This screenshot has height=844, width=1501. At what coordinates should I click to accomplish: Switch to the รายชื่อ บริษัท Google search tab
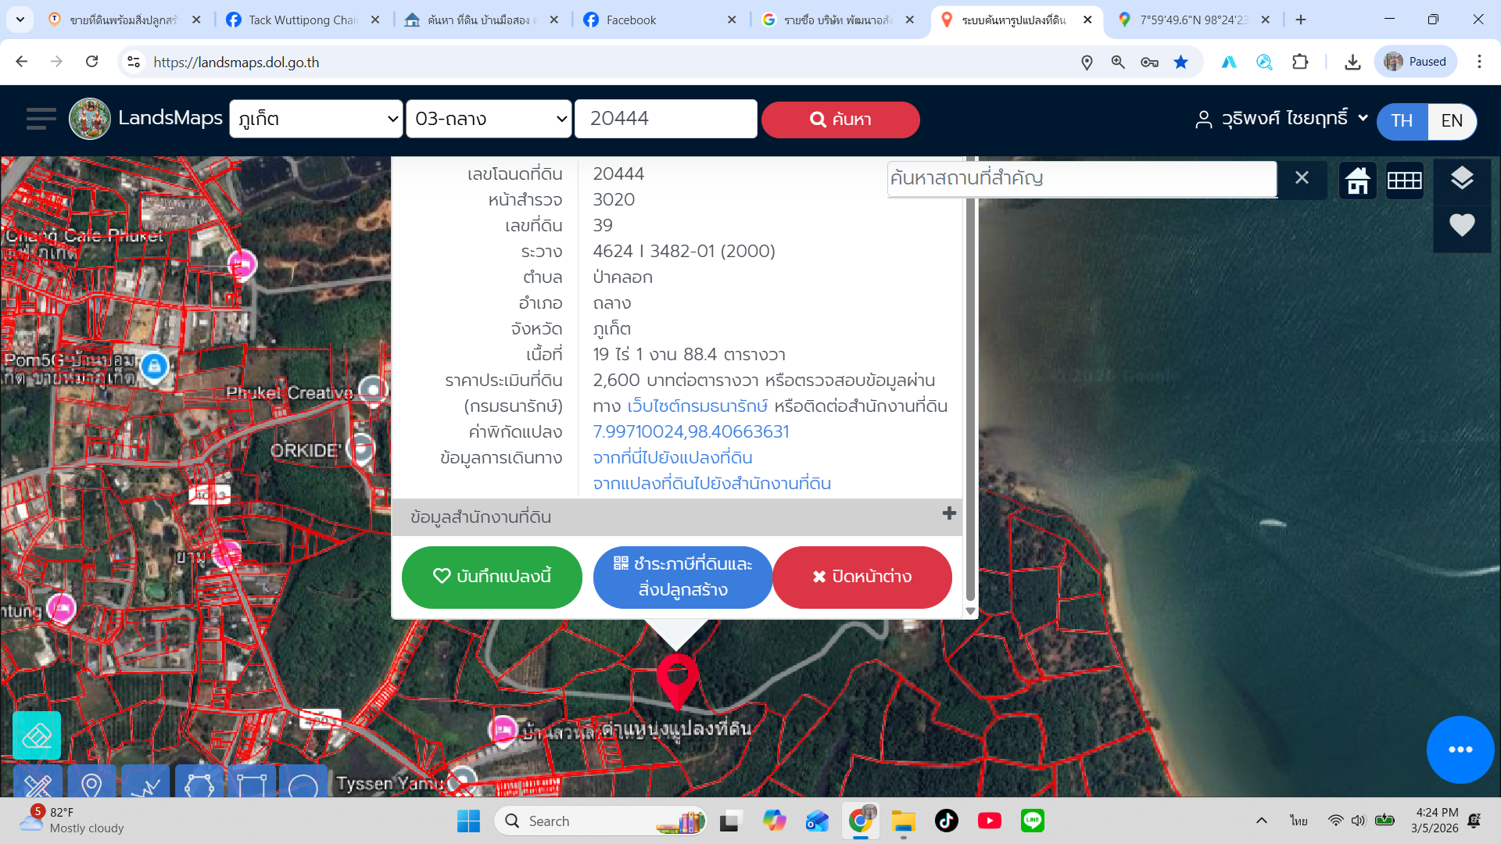pos(837,20)
